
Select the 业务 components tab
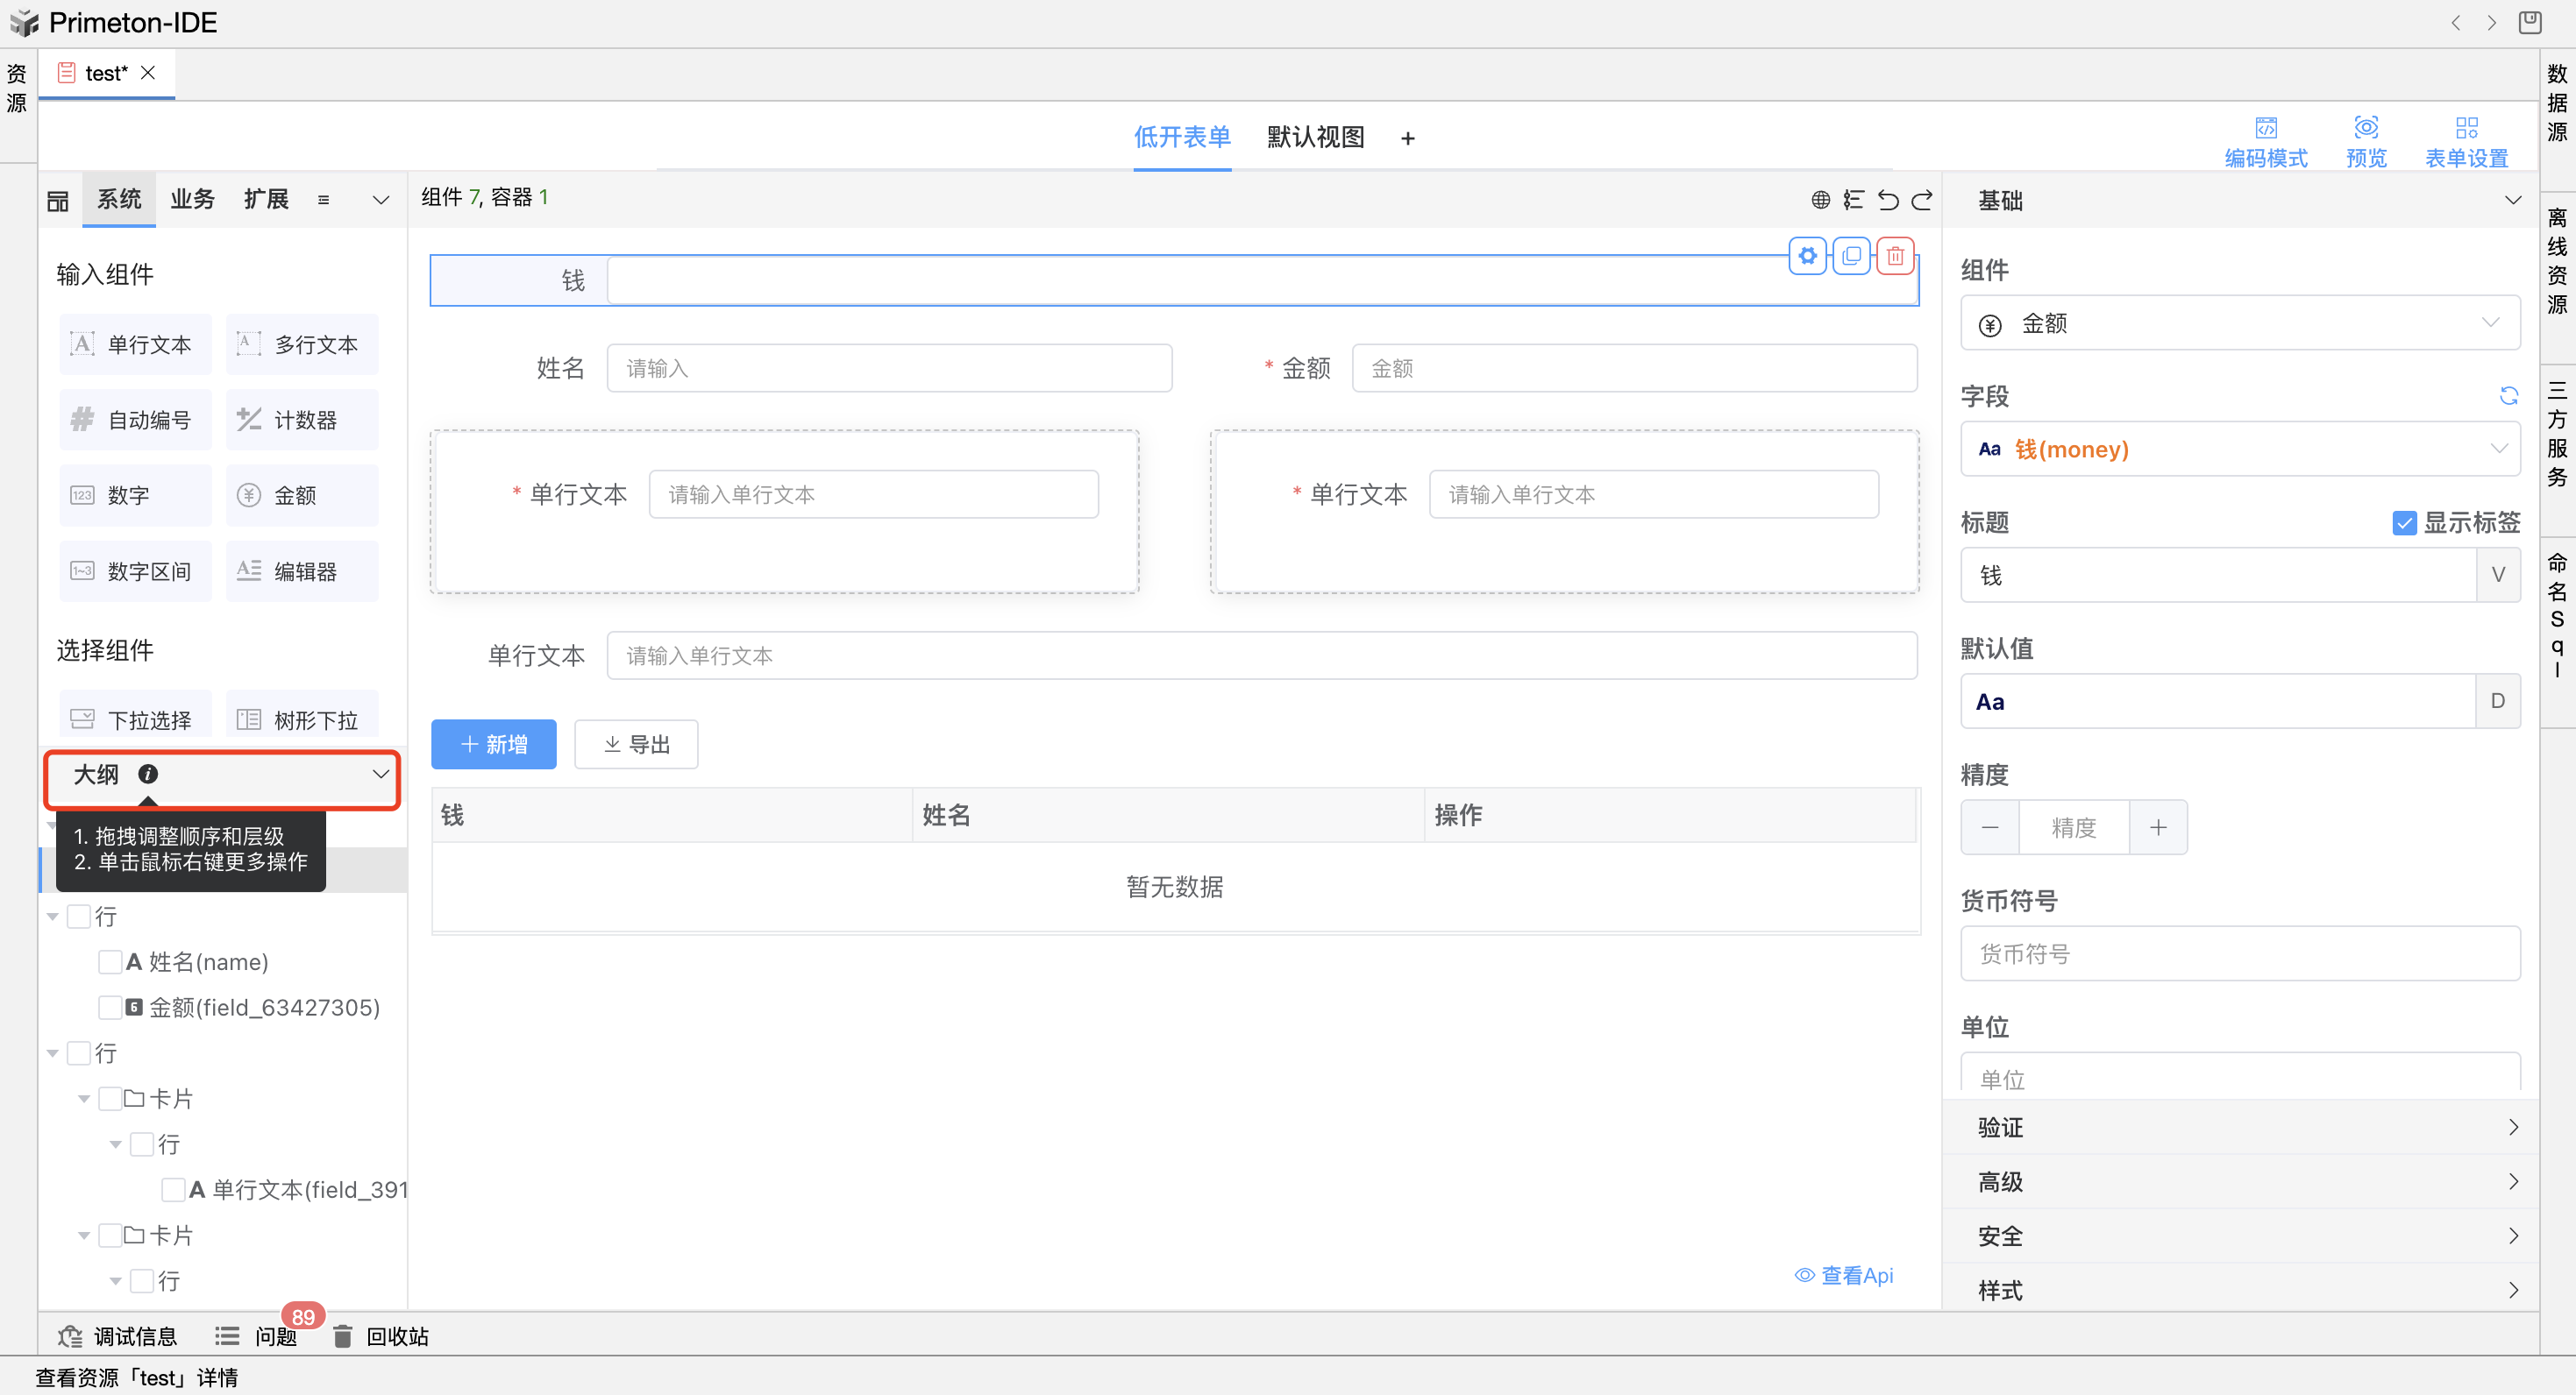(192, 199)
